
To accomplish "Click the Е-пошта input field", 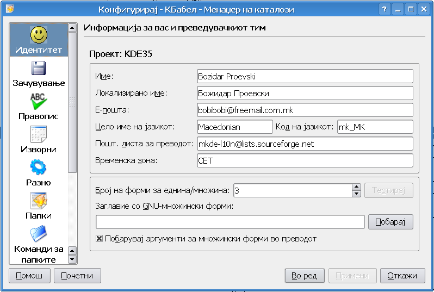I will coord(305,110).
